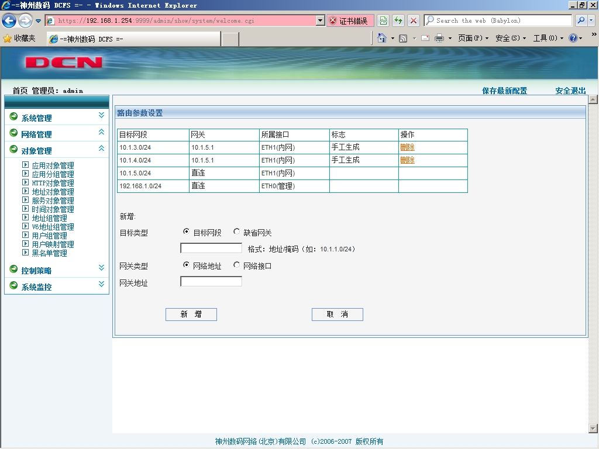Image resolution: width=599 pixels, height=449 pixels.
Task: Open 服务对象管理 in the sidebar
Action: (53, 201)
